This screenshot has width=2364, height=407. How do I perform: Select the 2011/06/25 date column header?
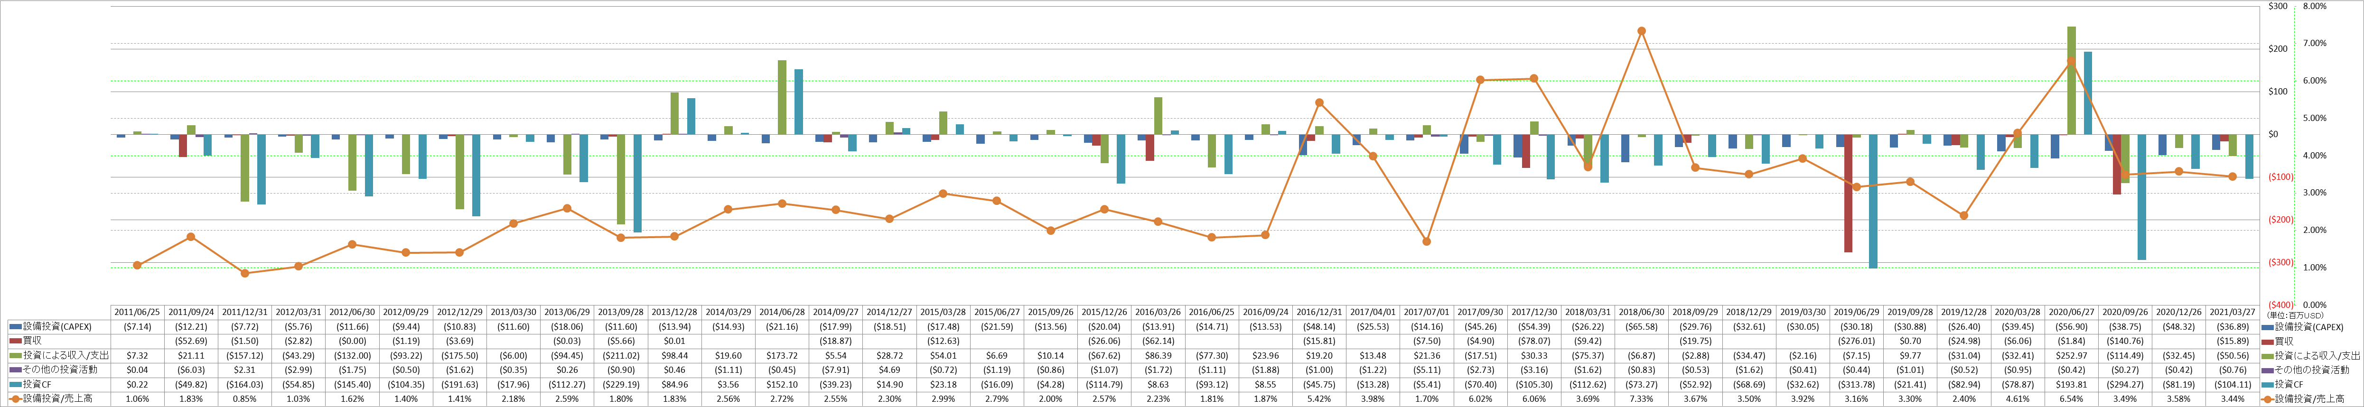(137, 313)
